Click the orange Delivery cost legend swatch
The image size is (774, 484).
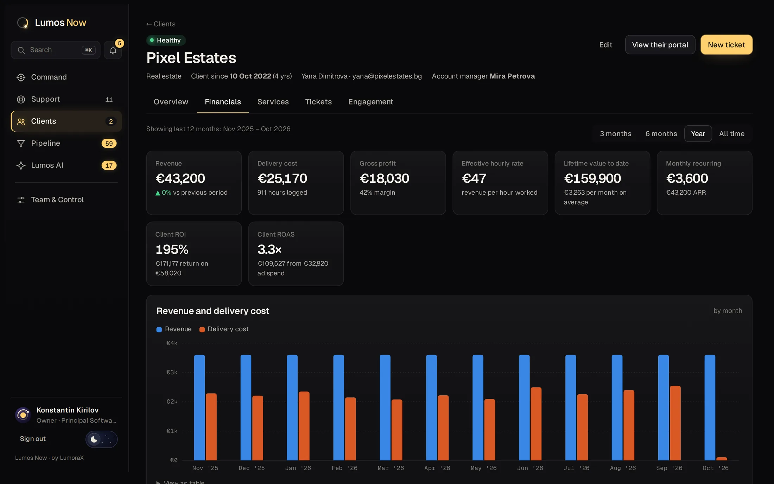[202, 329]
